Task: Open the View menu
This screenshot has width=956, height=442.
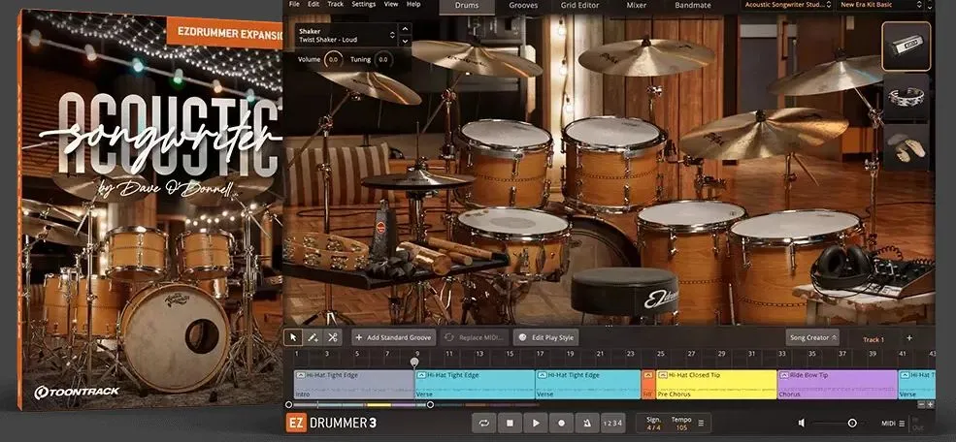Action: 391,4
